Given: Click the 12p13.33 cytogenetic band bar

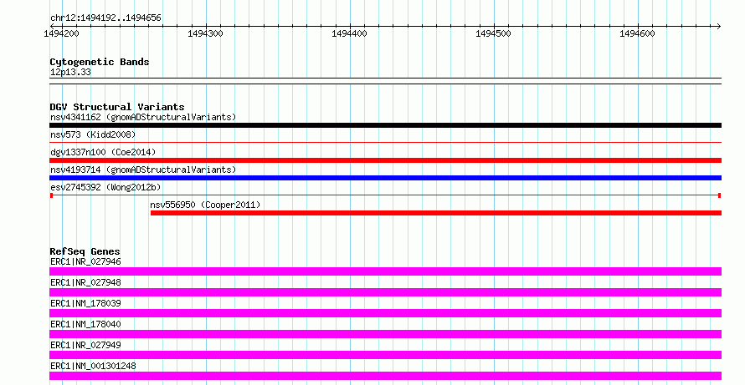Looking at the screenshot, I should [385, 81].
